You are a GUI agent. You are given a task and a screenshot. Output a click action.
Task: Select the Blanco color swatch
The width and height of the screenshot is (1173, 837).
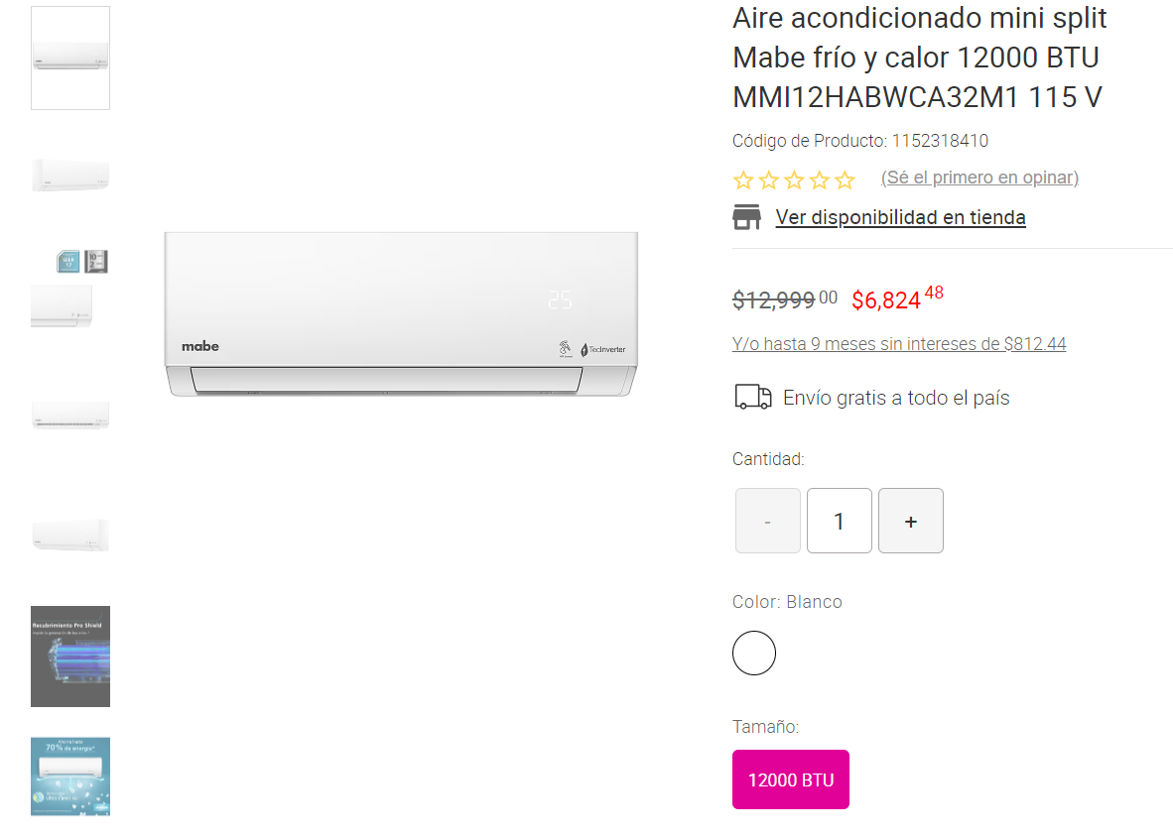[x=754, y=653]
